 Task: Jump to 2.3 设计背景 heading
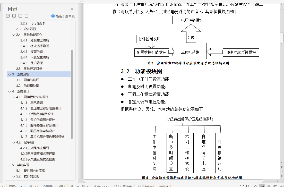26,29
